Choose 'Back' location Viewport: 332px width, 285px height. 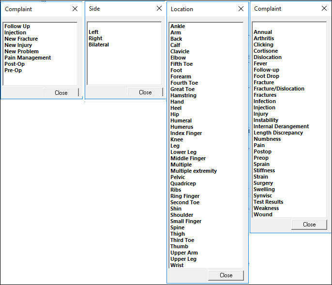click(x=176, y=39)
